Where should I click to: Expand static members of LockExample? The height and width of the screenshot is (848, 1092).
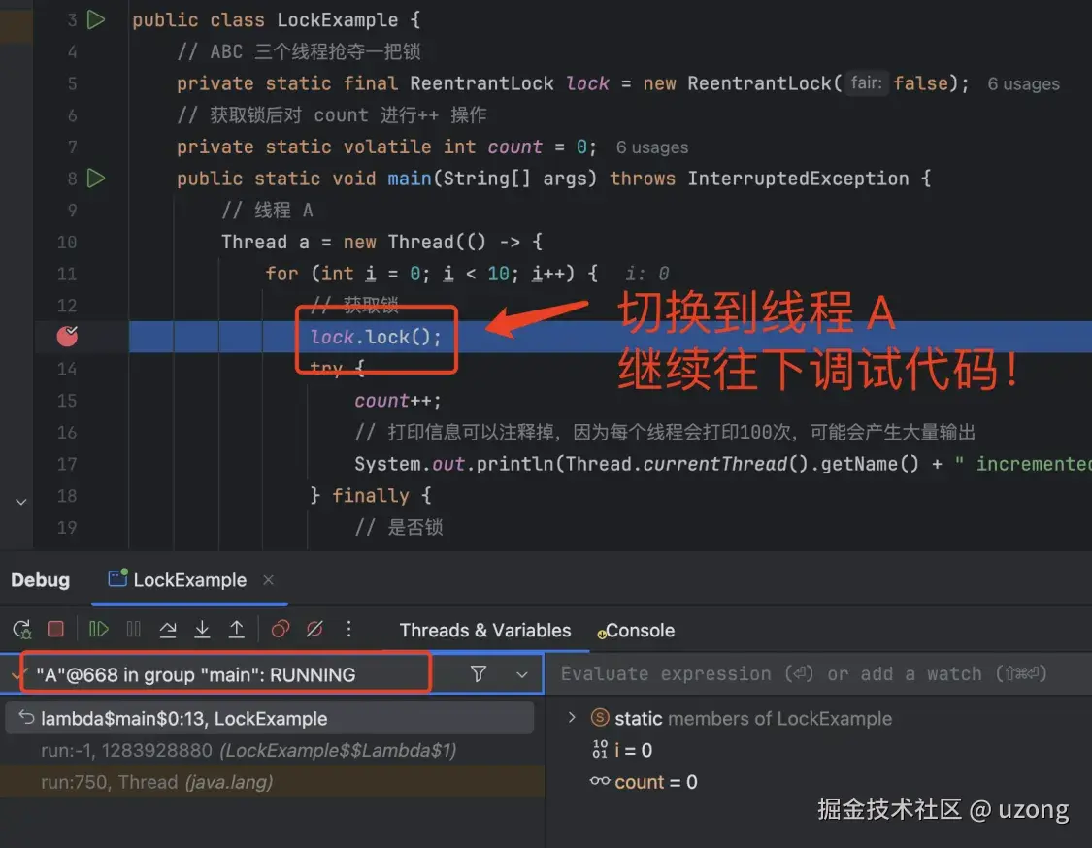[572, 717]
